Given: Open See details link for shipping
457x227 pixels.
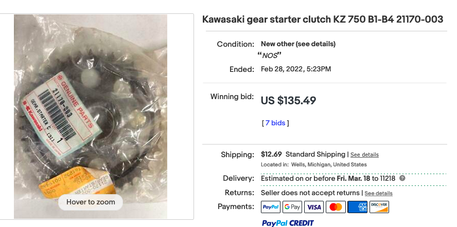Looking at the screenshot, I should click(364, 155).
